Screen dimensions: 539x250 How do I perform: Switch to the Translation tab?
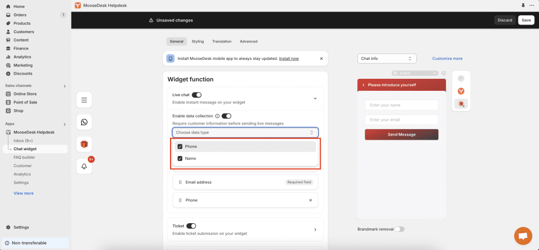point(222,41)
